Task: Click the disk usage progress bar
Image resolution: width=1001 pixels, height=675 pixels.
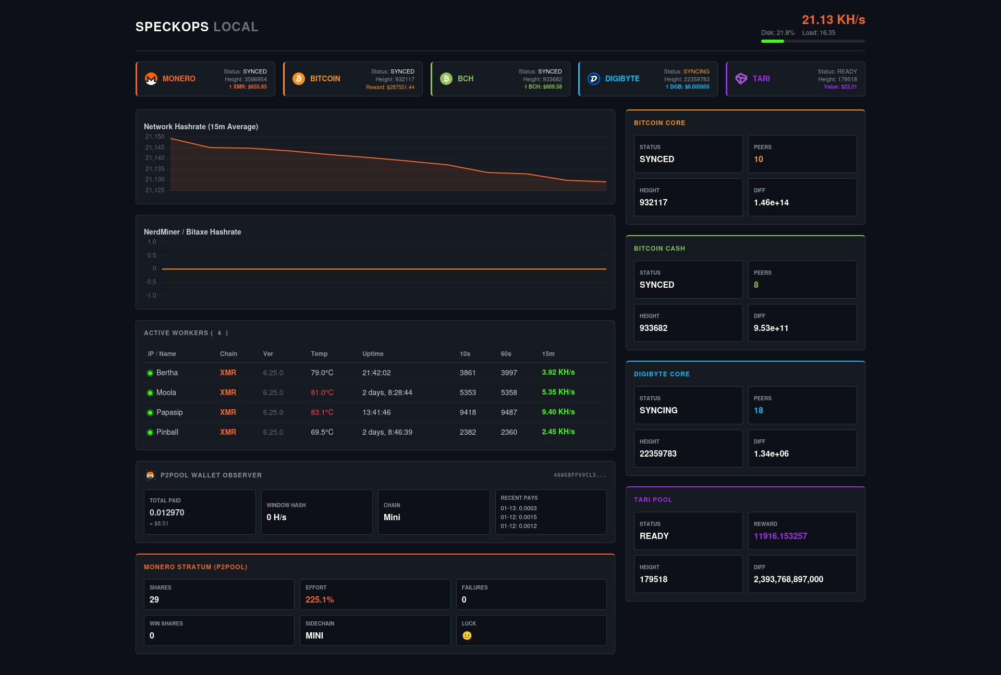Action: pyautogui.click(x=813, y=41)
